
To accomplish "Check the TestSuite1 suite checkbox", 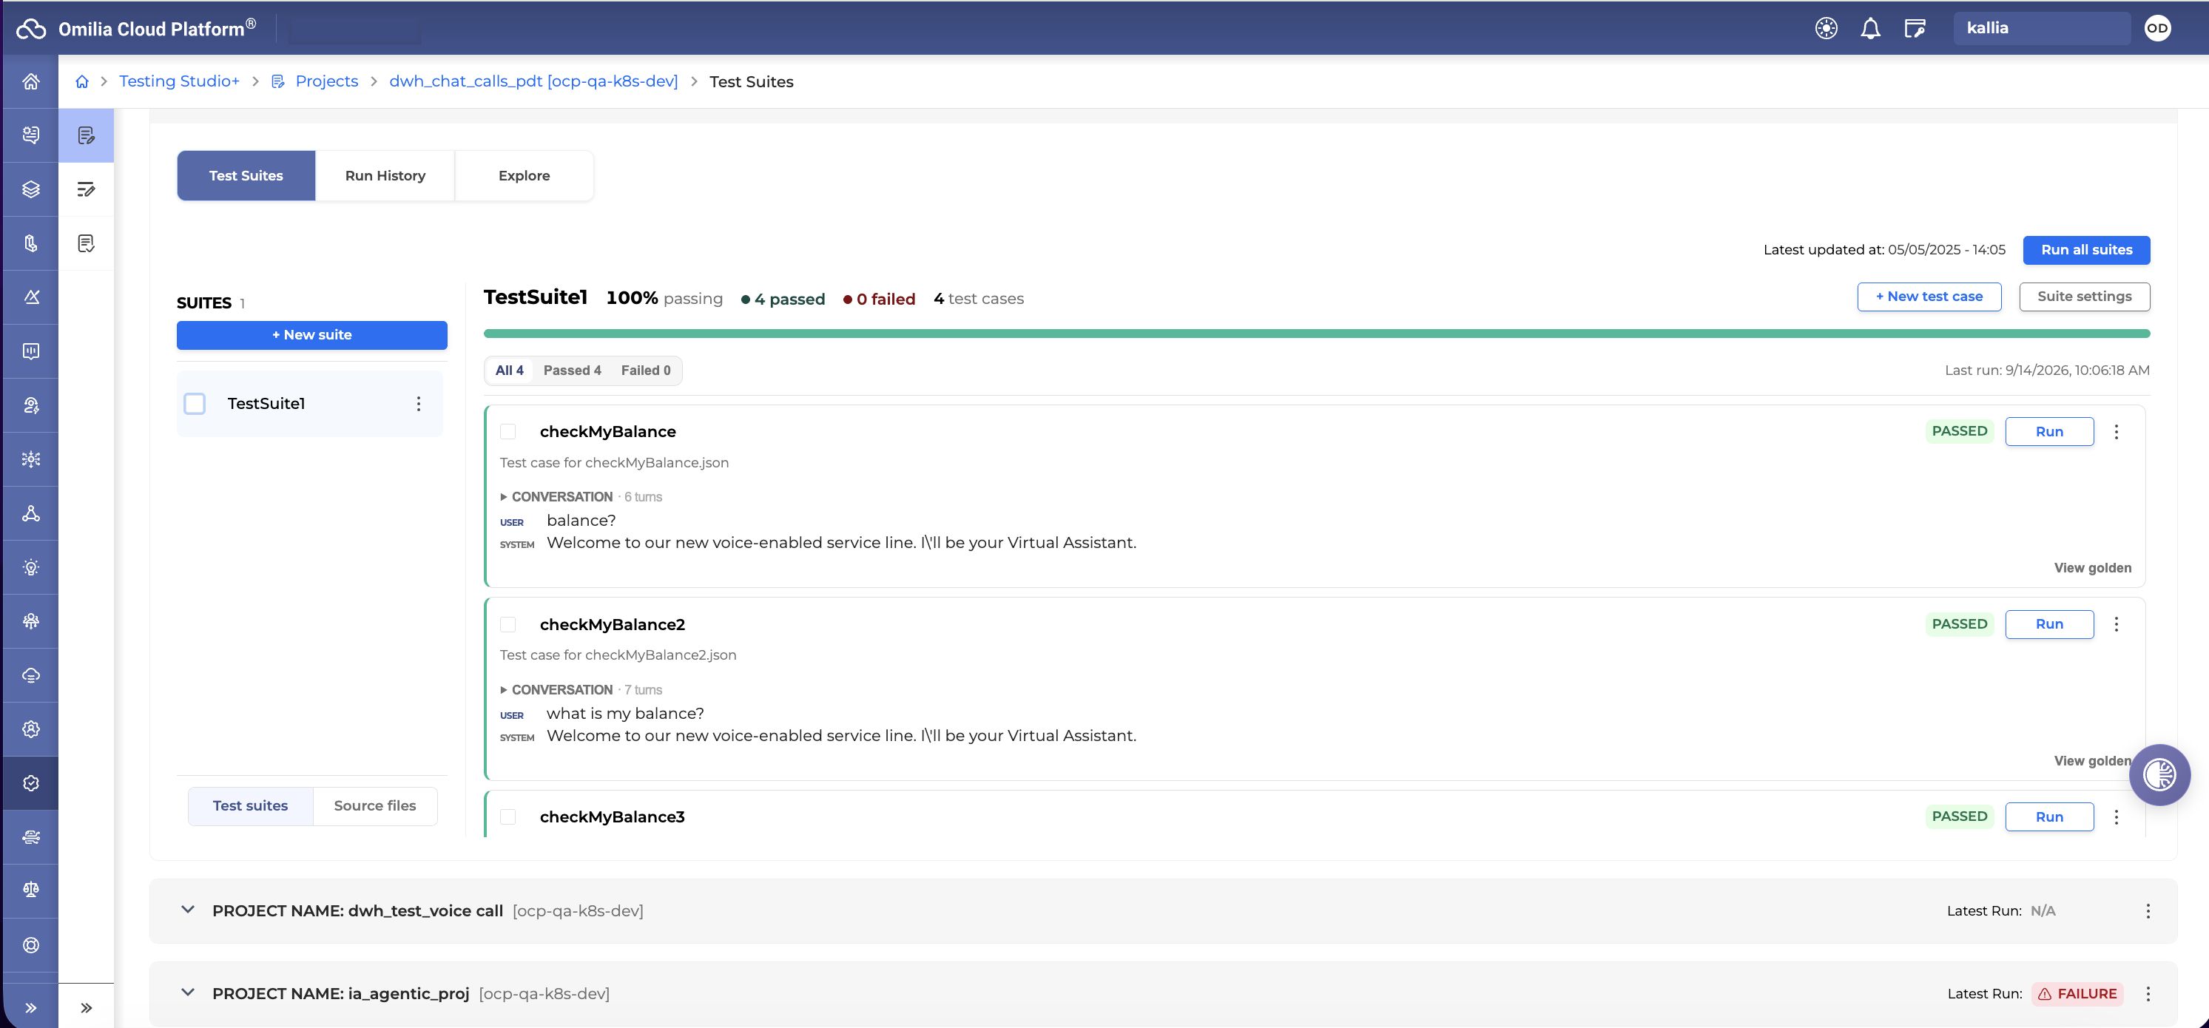I will [x=195, y=403].
